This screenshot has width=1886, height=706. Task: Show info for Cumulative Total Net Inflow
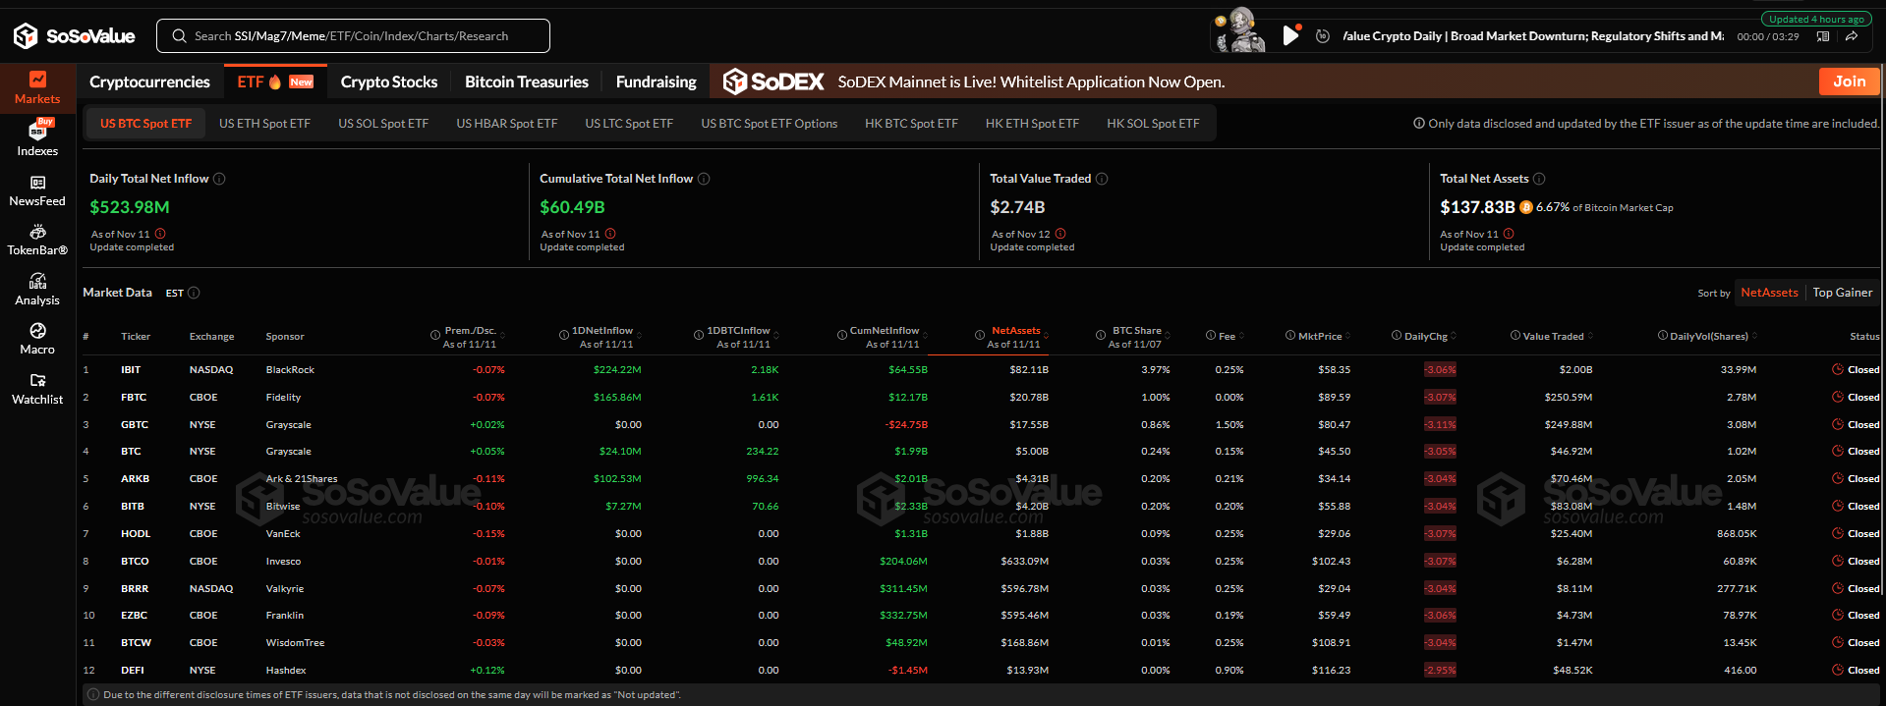pyautogui.click(x=704, y=179)
